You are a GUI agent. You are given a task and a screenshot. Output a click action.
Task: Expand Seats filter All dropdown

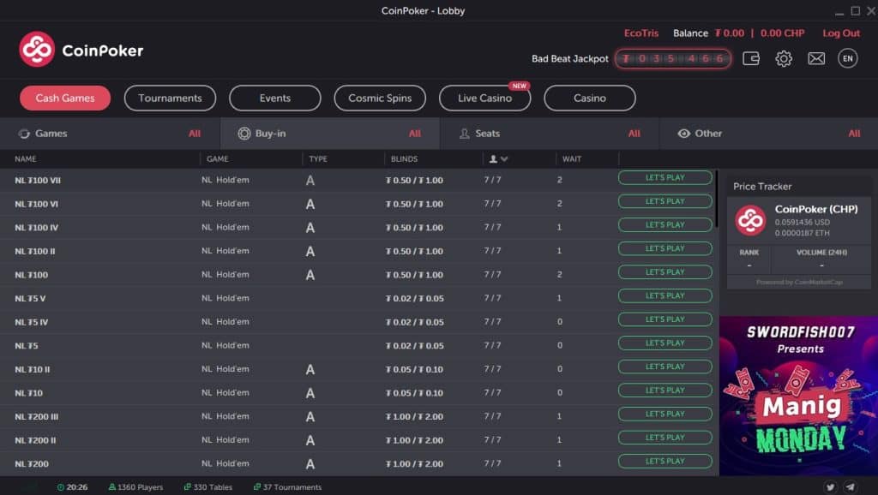634,134
